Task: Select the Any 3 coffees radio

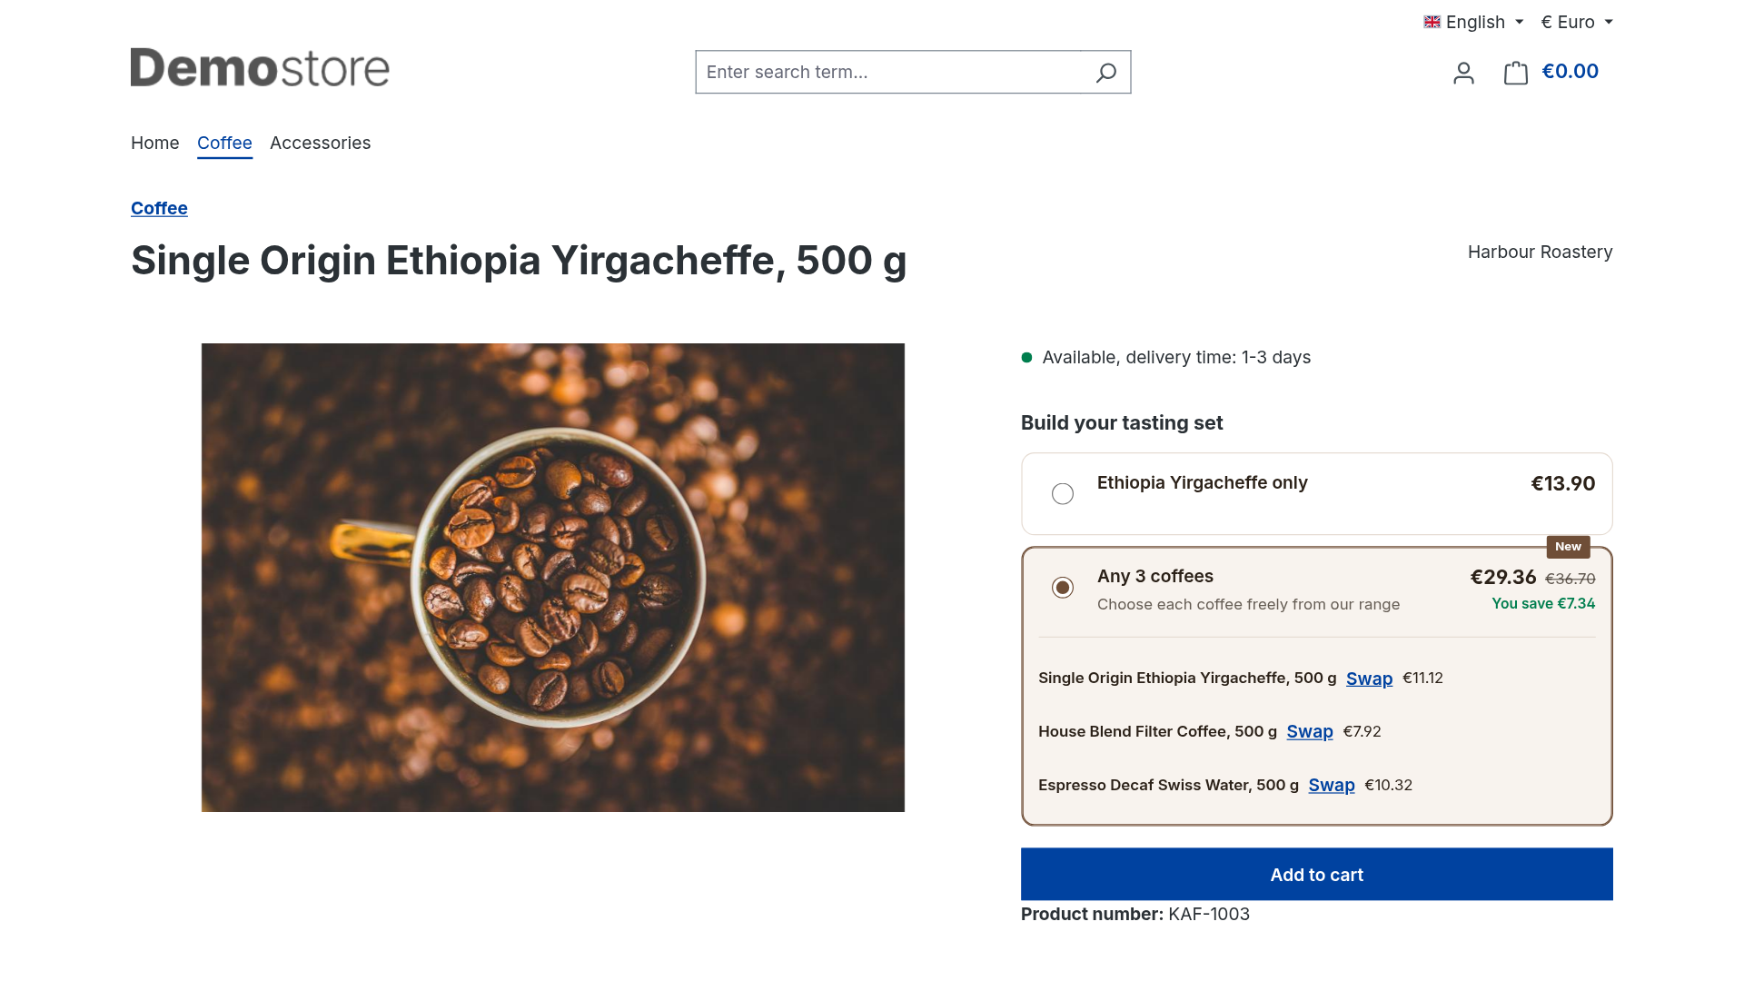Action: pyautogui.click(x=1063, y=588)
